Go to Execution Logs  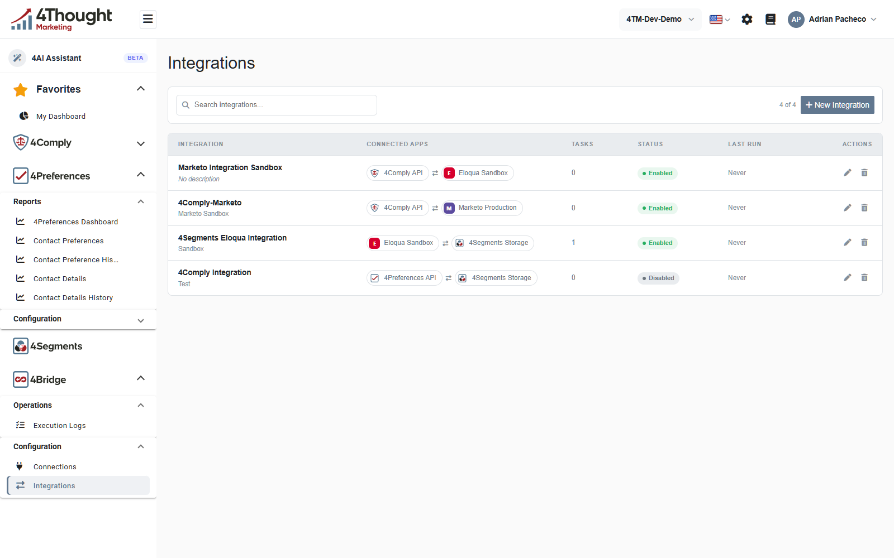[x=60, y=425]
